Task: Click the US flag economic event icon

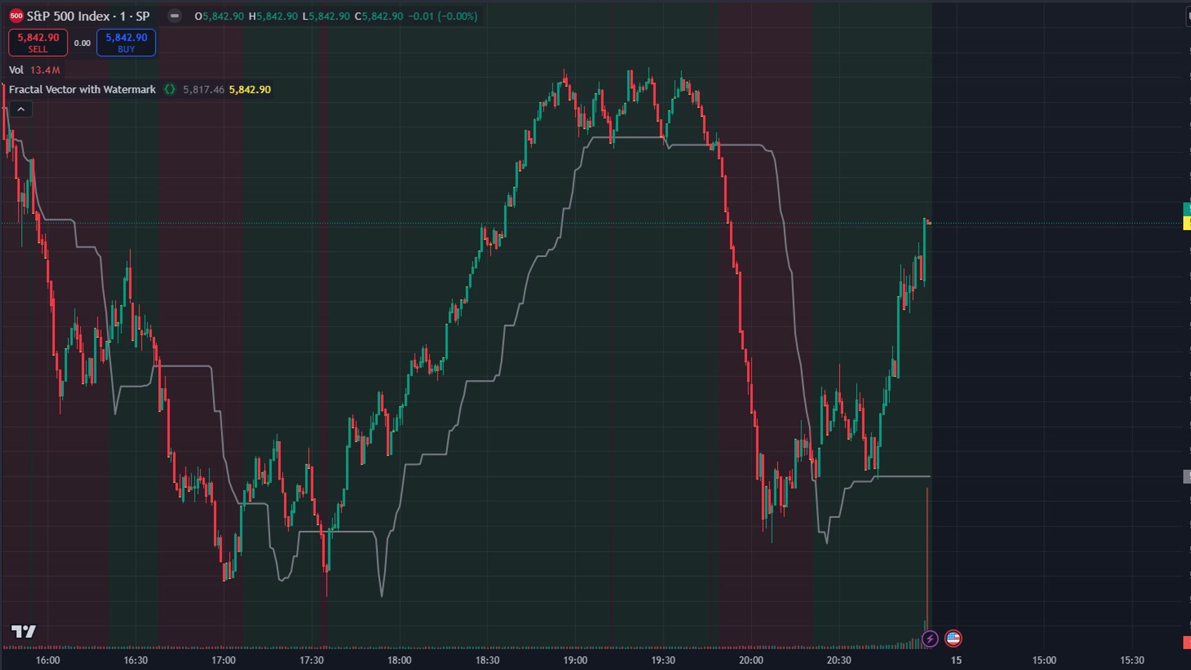Action: tap(953, 638)
